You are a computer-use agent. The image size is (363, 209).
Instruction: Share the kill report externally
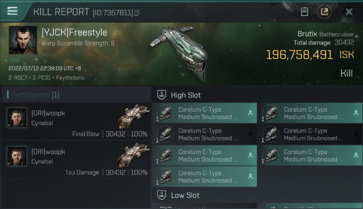(324, 12)
